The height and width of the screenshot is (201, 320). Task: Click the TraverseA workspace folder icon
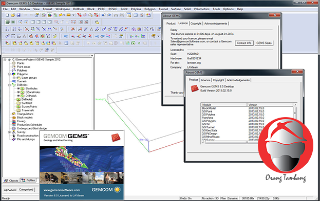point(18,110)
